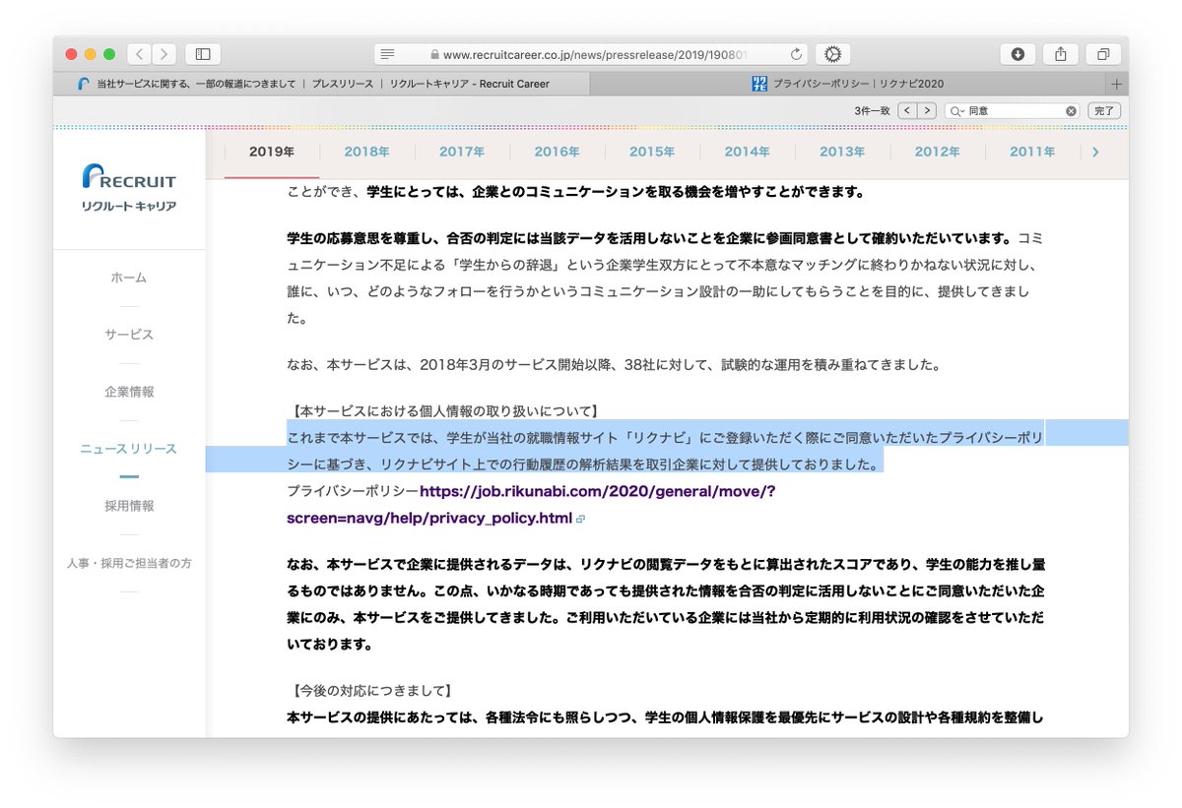The height and width of the screenshot is (808, 1182).
Task: Add a new tab with the plus button
Action: (x=1117, y=84)
